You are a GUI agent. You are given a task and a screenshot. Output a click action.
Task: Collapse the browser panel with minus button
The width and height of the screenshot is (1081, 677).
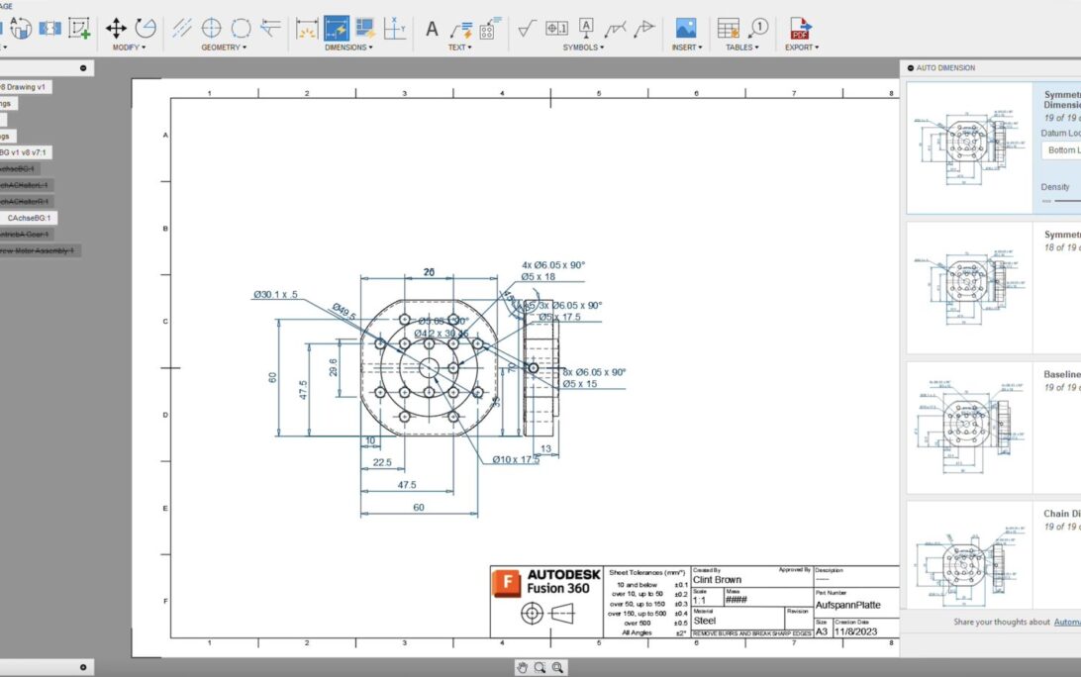pos(83,68)
